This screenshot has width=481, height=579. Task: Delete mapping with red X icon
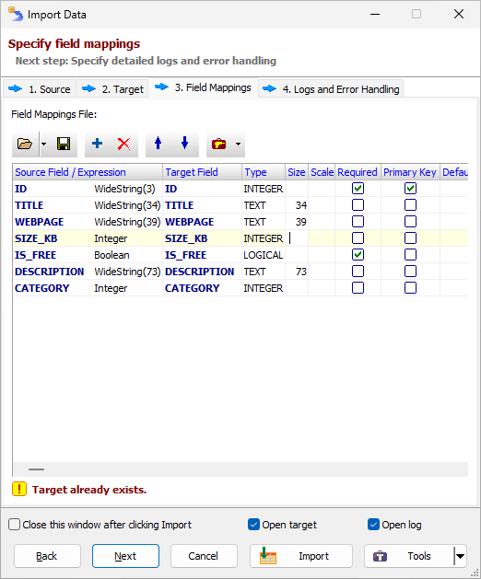coord(123,144)
